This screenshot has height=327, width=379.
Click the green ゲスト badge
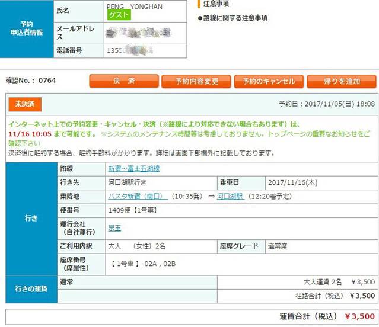pyautogui.click(x=120, y=15)
